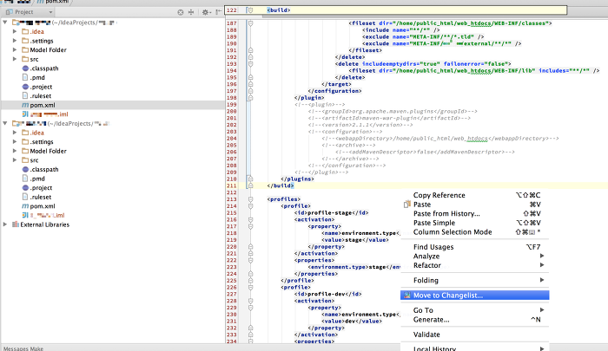
Task: Toggle fold marker at line 226 profile
Action: [250, 288]
